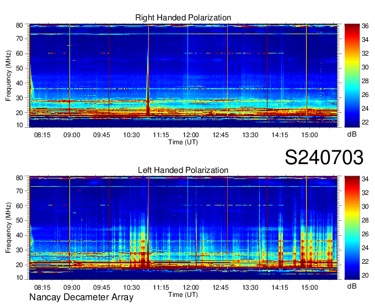
Task: Click the 08:15 tick label on bottom plot
Action: [42, 287]
